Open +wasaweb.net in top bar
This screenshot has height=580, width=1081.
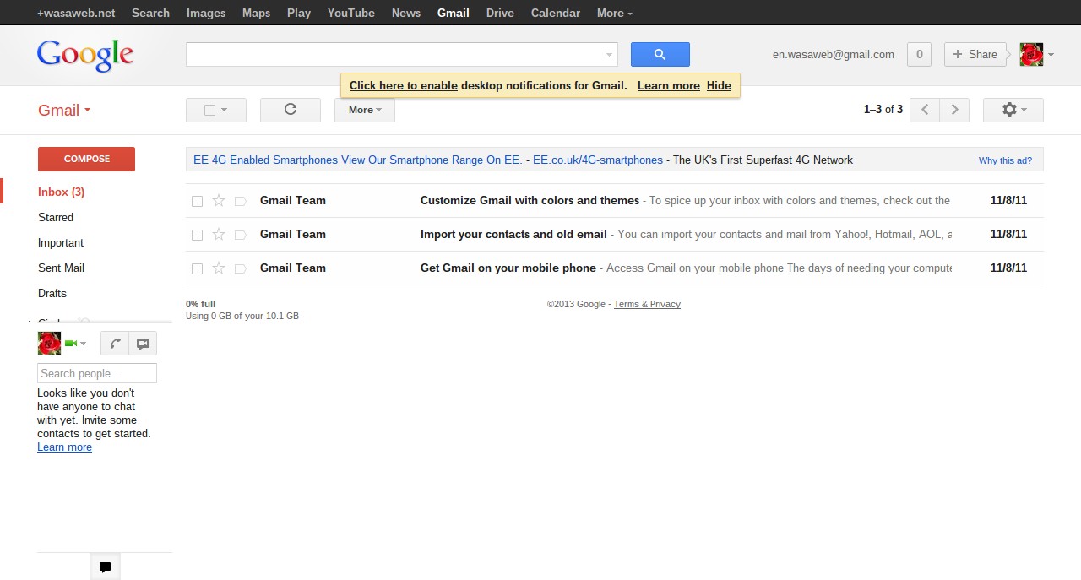tap(76, 13)
